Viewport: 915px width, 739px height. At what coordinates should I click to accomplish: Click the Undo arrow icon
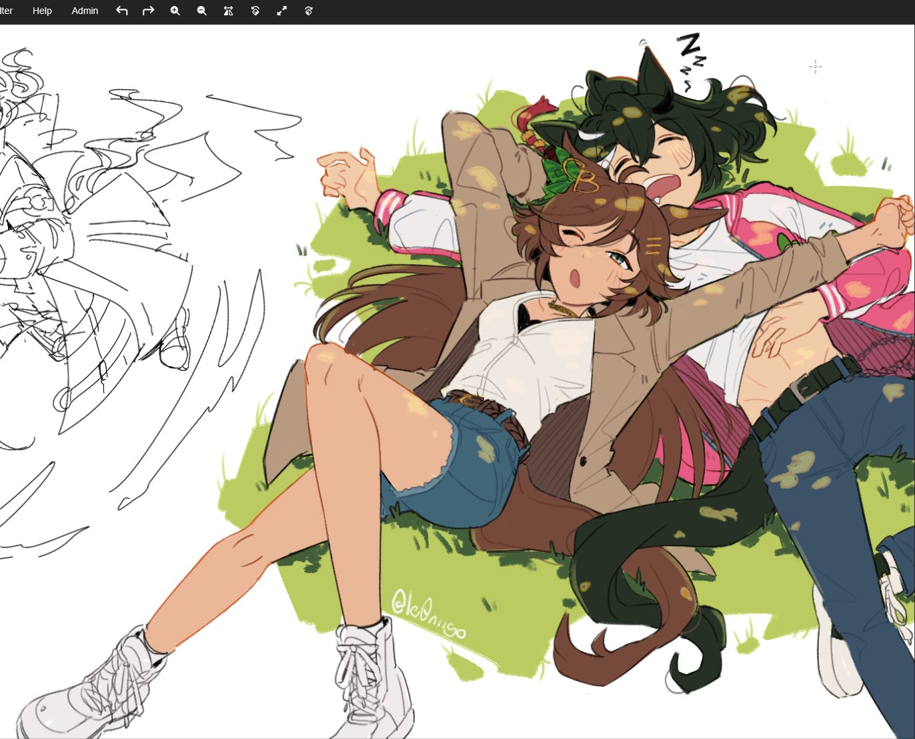click(121, 11)
